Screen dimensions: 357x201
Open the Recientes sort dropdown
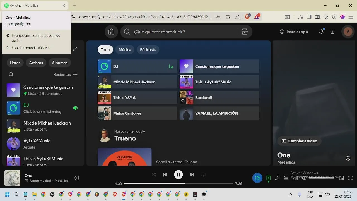point(66,75)
